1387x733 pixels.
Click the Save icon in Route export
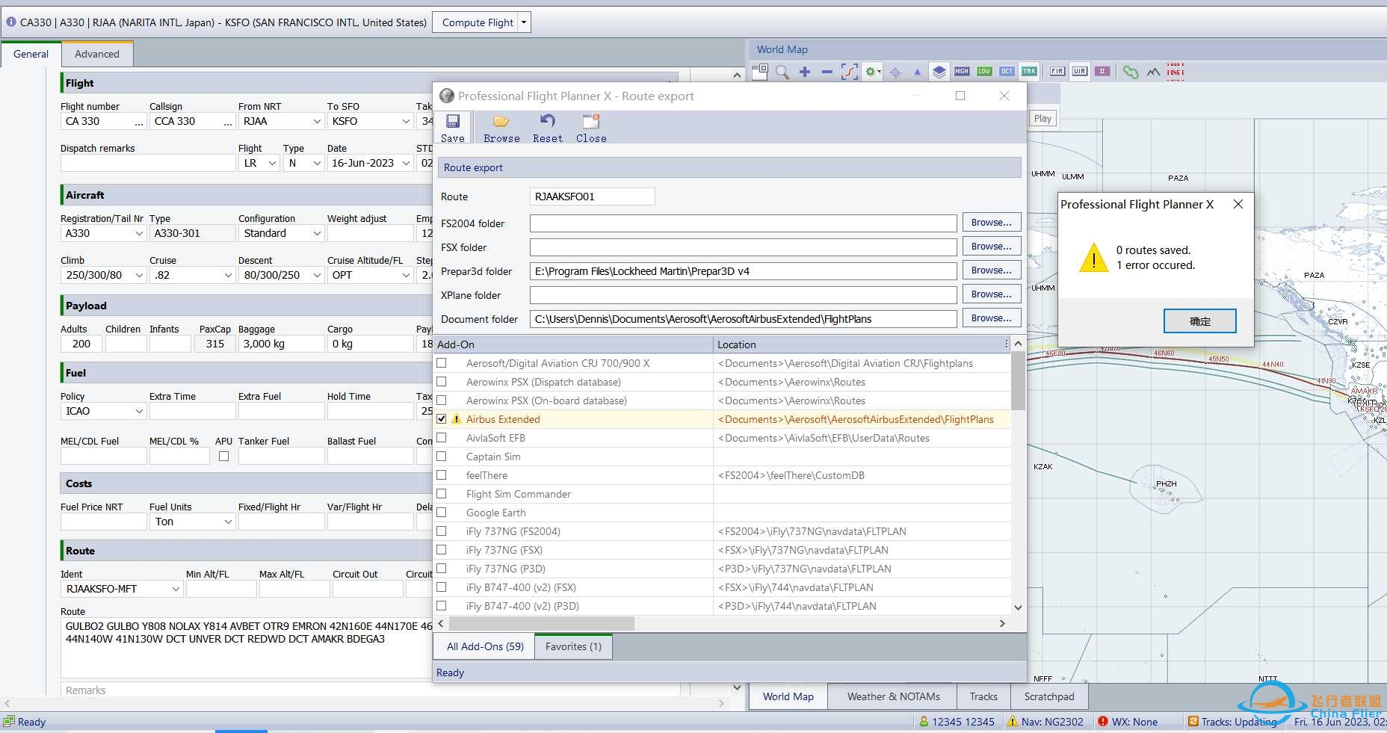pos(453,121)
